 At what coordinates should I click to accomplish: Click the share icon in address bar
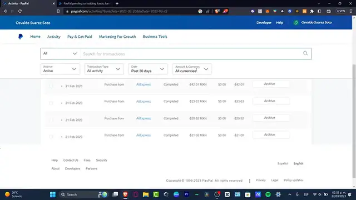click(x=207, y=11)
